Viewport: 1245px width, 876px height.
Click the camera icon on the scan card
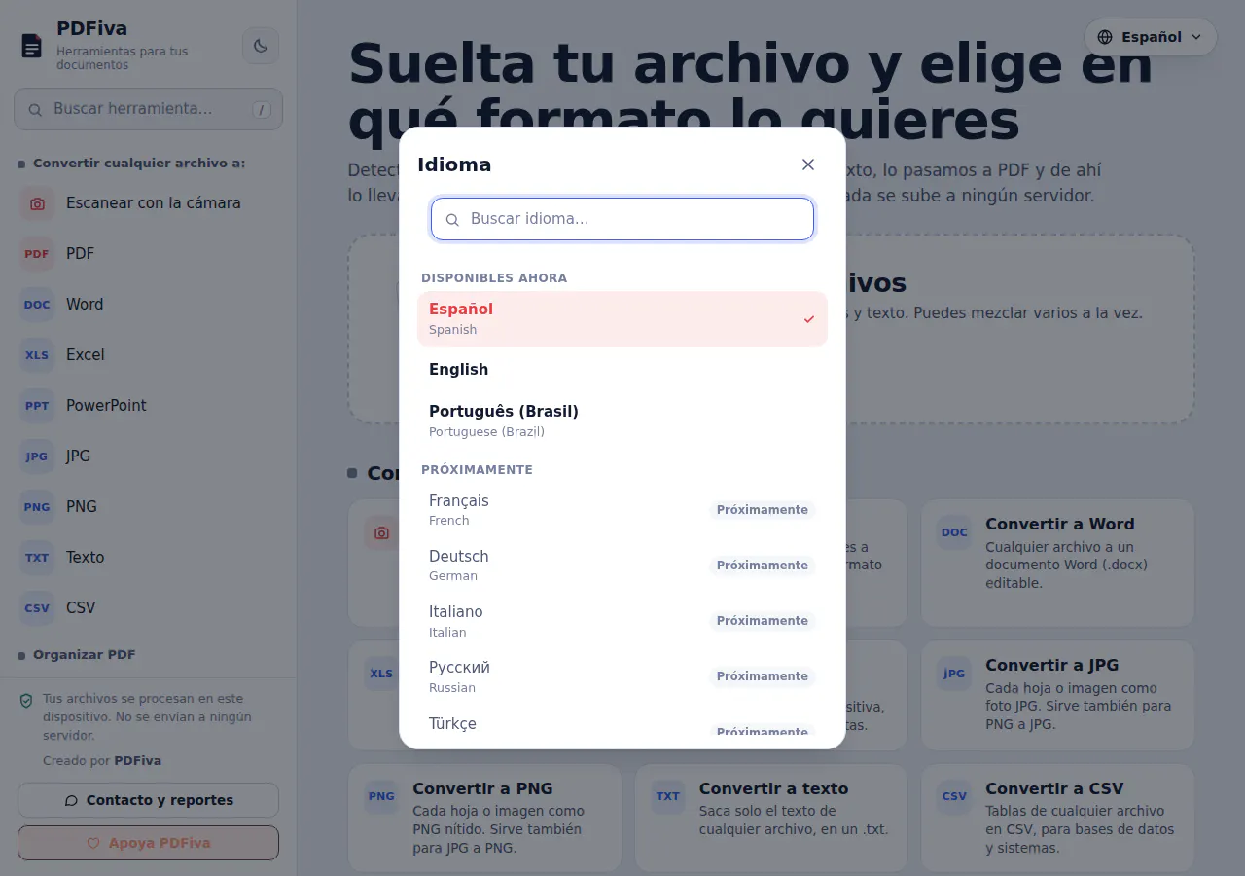(x=381, y=532)
